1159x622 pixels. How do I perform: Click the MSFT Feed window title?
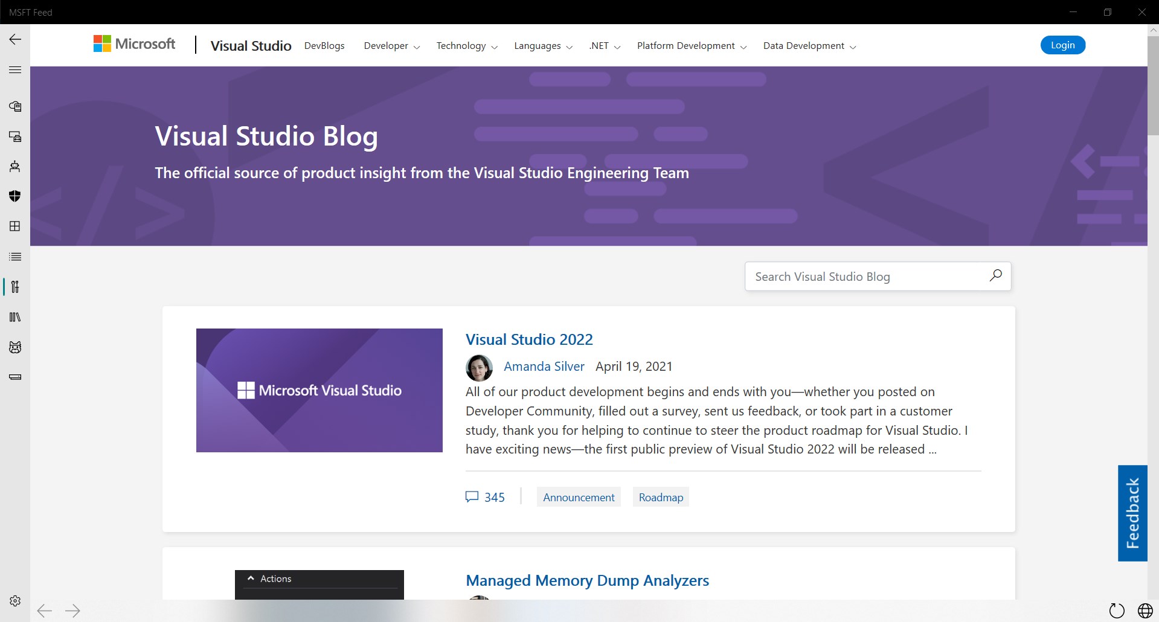[31, 12]
